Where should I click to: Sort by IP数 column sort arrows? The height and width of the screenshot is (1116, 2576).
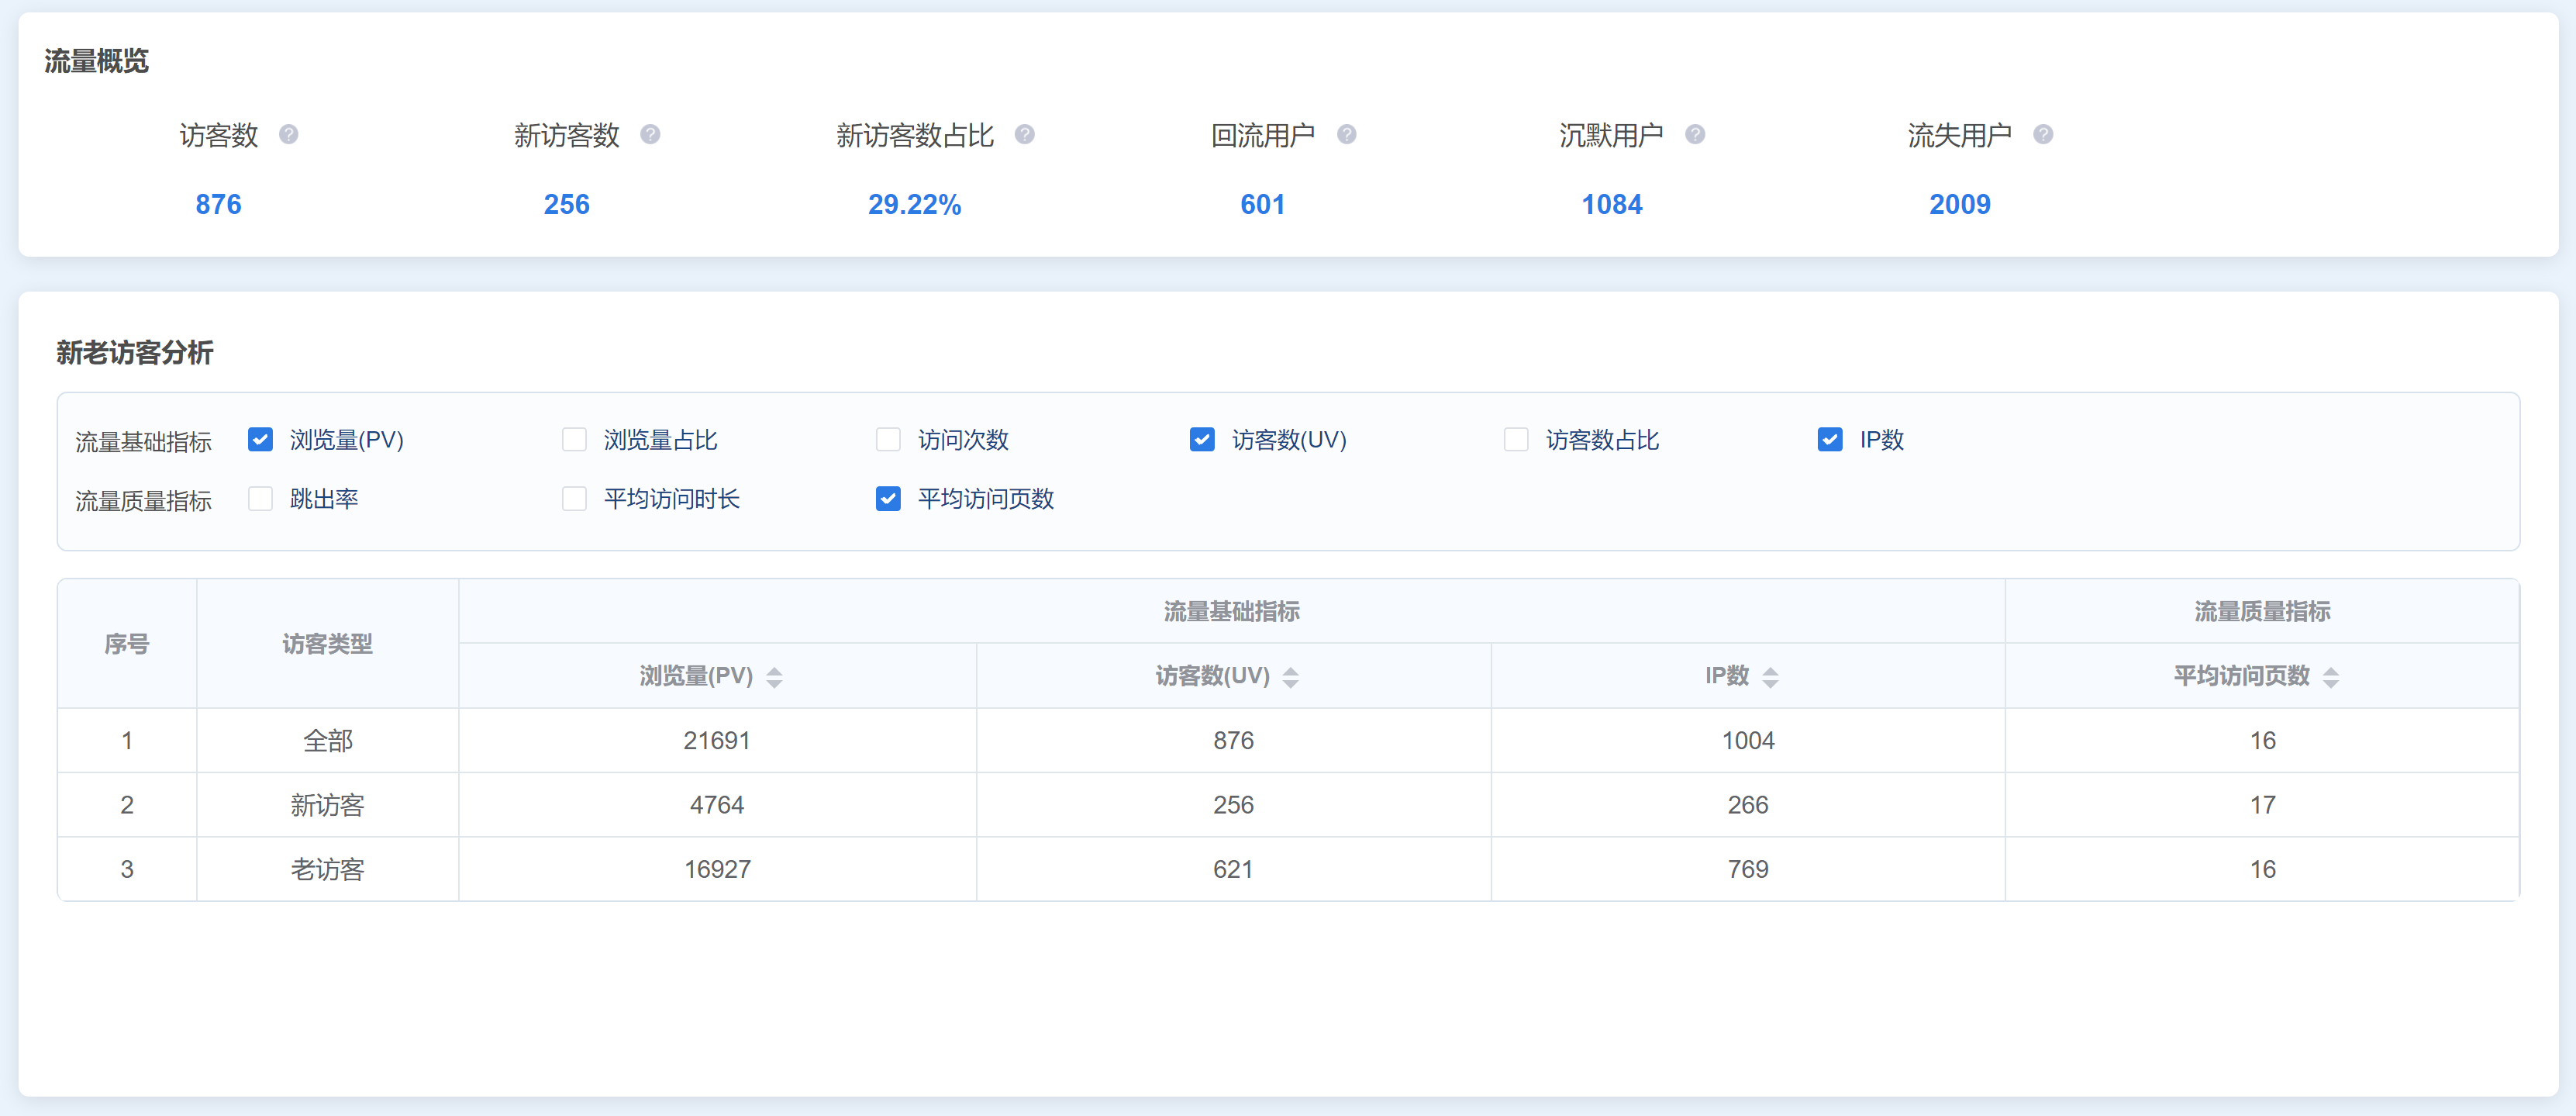1770,677
